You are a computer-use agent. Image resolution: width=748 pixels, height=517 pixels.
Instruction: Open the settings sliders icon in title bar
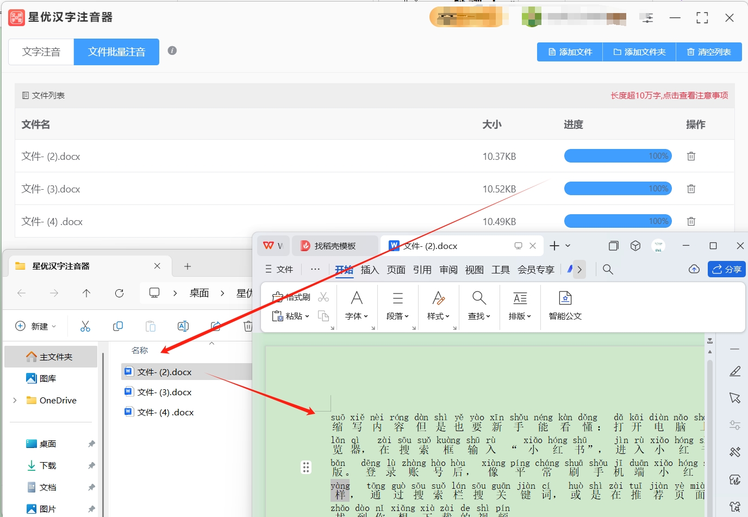(647, 18)
